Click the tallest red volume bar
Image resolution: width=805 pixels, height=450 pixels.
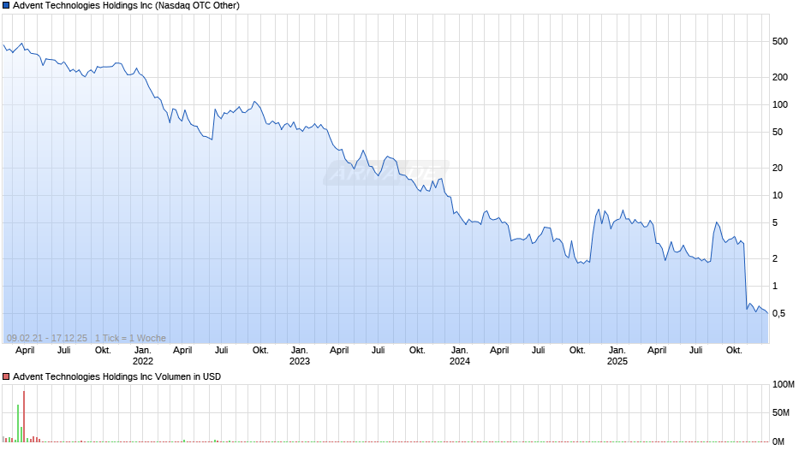click(24, 416)
